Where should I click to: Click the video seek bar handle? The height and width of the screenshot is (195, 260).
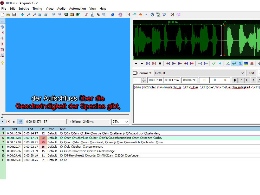[2, 116]
